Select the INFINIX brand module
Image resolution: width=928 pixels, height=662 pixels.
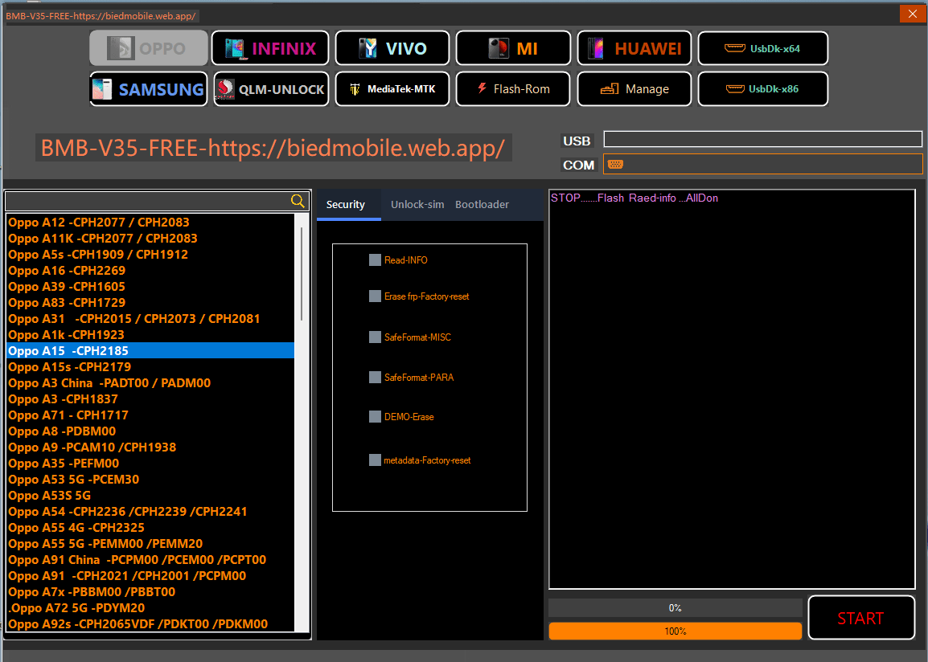269,47
